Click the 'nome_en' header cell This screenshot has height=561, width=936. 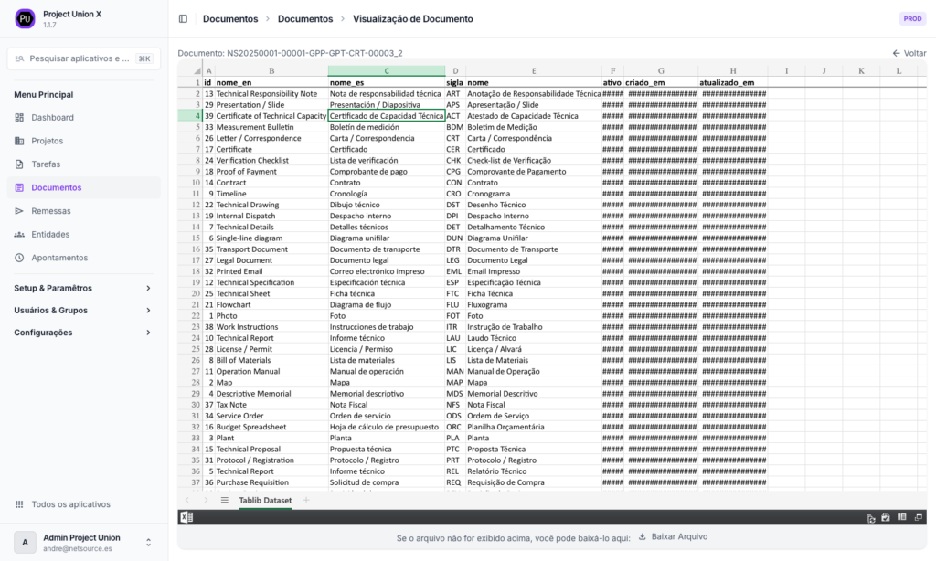(271, 83)
